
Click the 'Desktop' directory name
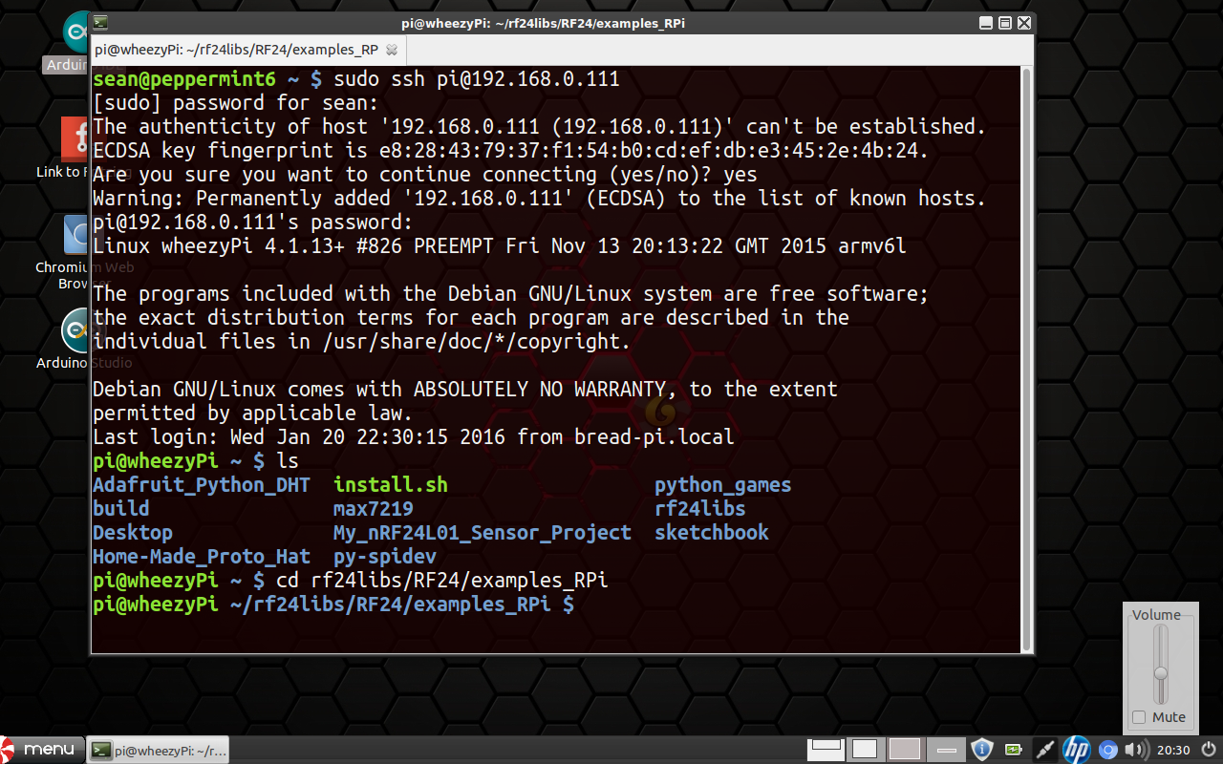click(x=133, y=533)
